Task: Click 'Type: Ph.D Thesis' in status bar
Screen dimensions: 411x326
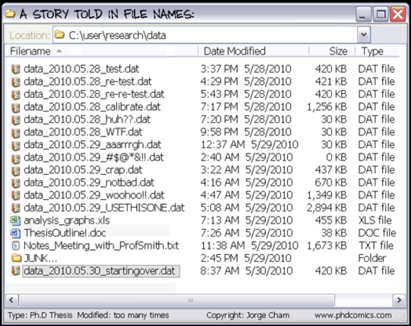Action: click(x=40, y=315)
